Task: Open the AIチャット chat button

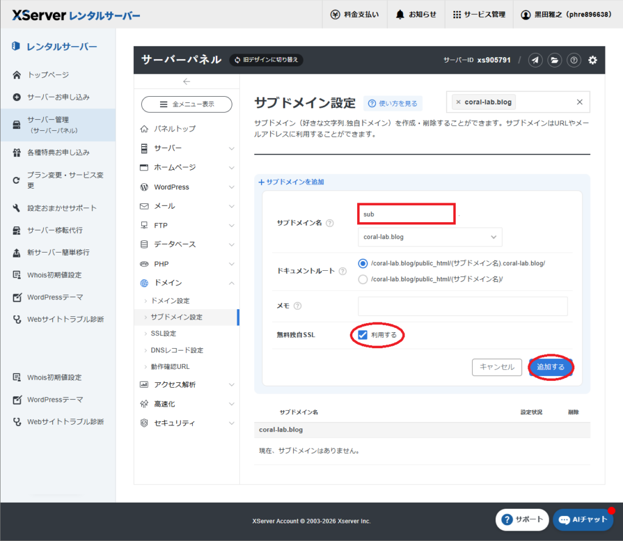Action: (583, 520)
